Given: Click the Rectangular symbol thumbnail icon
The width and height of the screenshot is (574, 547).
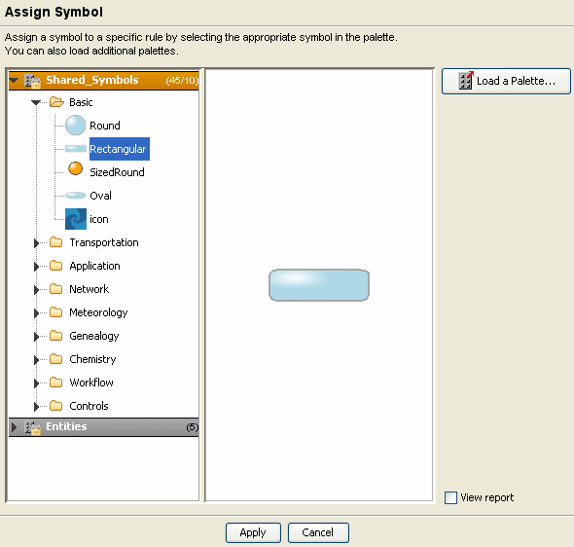Looking at the screenshot, I should coord(76,149).
